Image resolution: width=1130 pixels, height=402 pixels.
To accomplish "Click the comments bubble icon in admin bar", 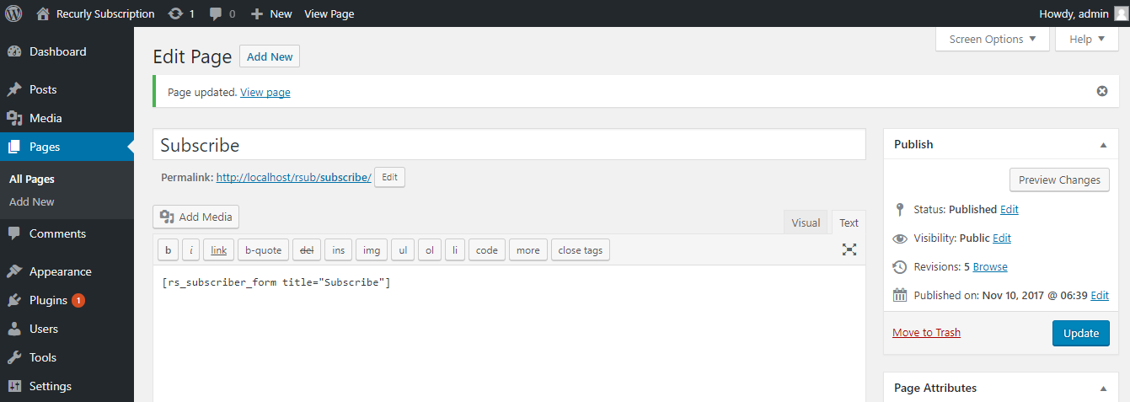I will tap(217, 13).
